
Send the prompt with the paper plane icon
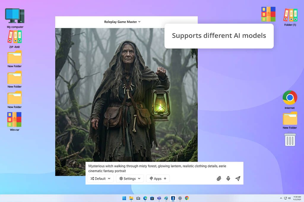[x=238, y=178]
